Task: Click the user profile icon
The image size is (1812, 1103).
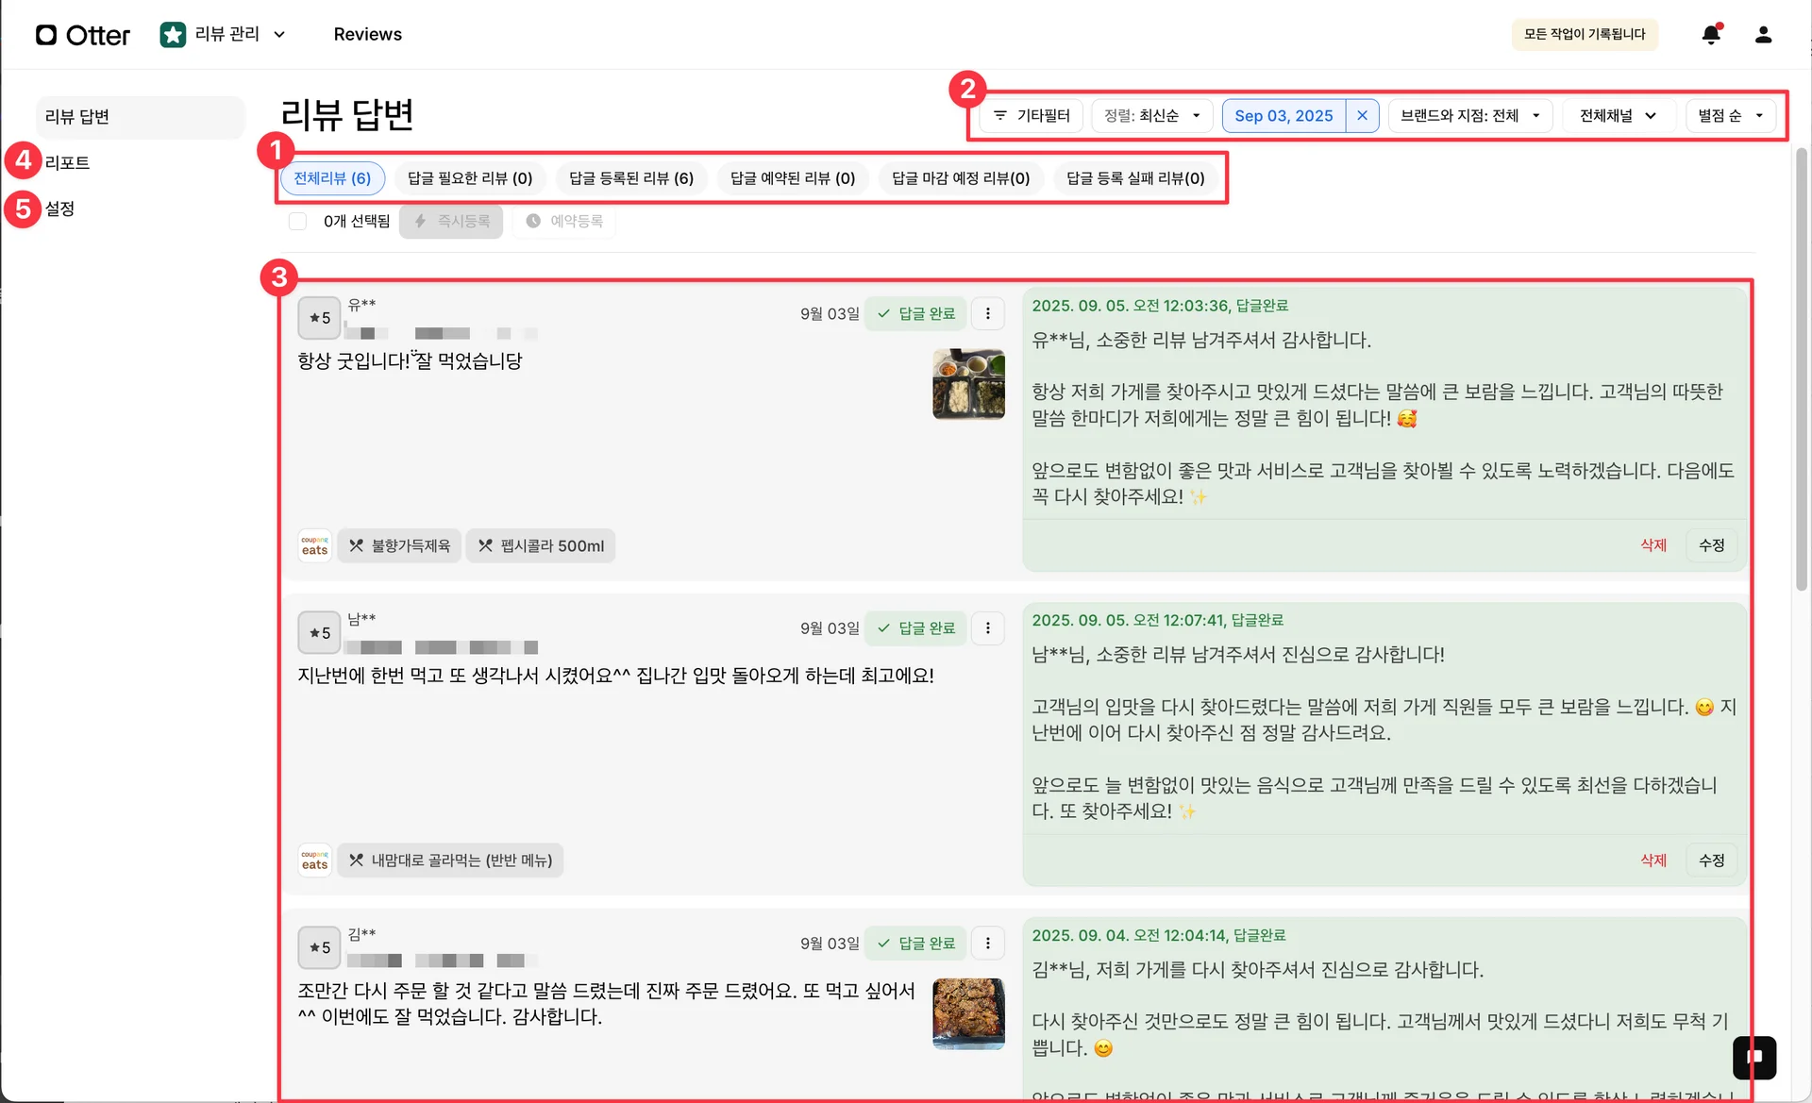Action: pos(1763,35)
